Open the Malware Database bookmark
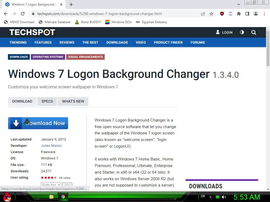 [55, 22]
